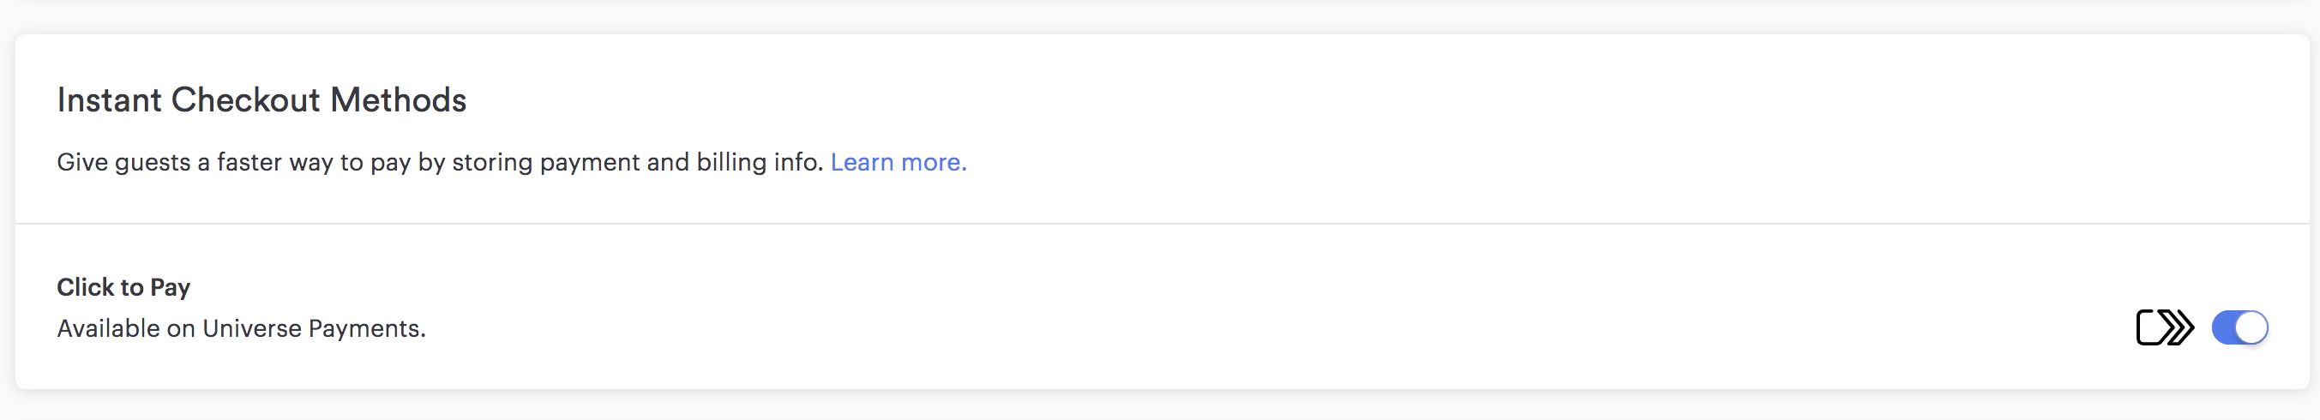
Task: Click the Available on Universe Payments text
Action: click(242, 329)
